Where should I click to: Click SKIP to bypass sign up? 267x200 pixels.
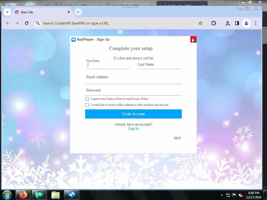pos(177,138)
